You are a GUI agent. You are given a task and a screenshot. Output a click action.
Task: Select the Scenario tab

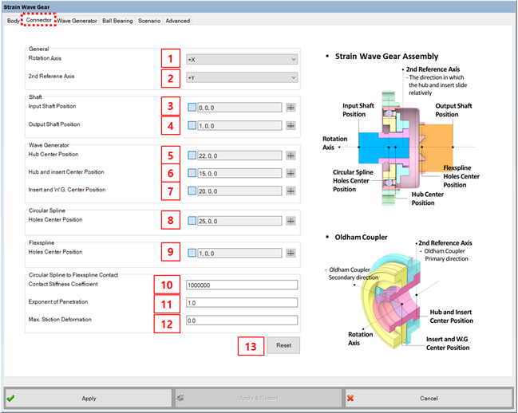click(x=149, y=21)
